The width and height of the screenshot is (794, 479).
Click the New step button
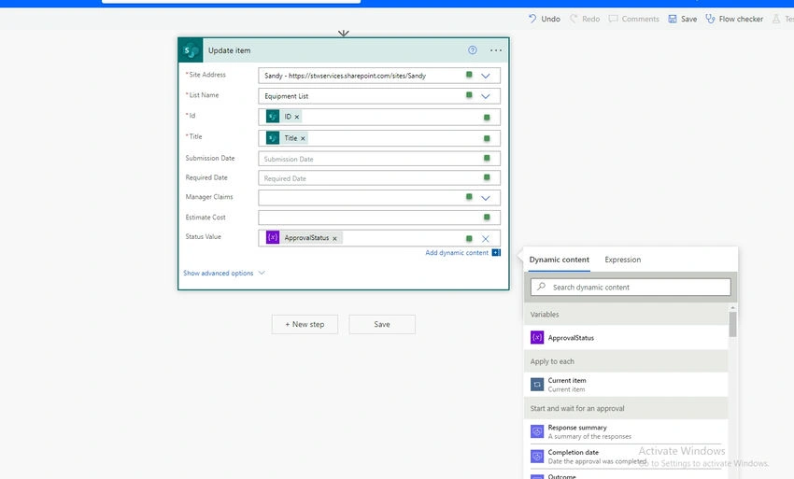click(x=305, y=325)
